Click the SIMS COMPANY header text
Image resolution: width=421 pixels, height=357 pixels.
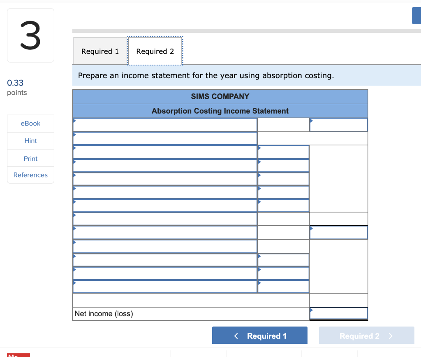pyautogui.click(x=220, y=96)
